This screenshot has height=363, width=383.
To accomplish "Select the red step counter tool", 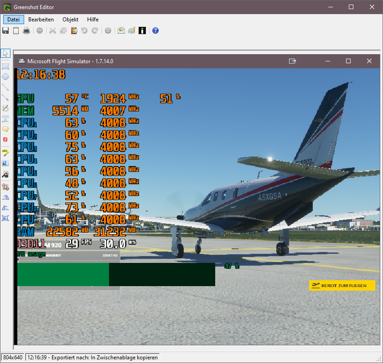I will tap(5, 140).
